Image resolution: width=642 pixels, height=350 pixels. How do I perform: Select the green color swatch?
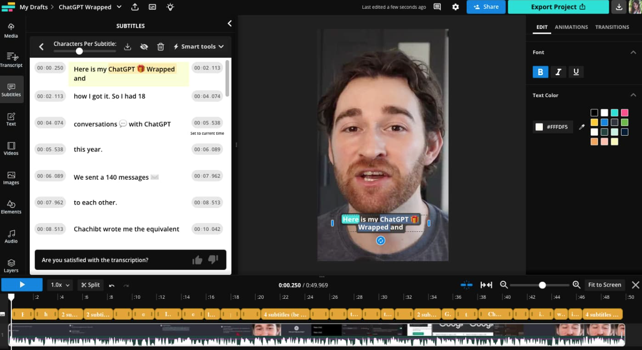coord(624,123)
